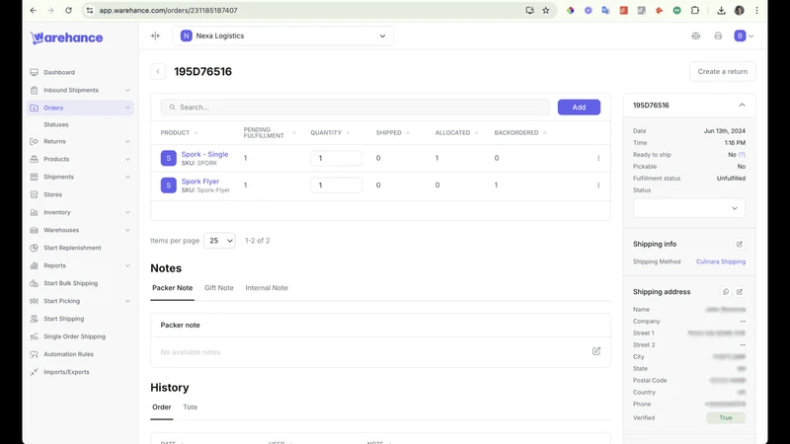Focus the product Search field
The height and width of the screenshot is (444, 790).
tap(355, 108)
